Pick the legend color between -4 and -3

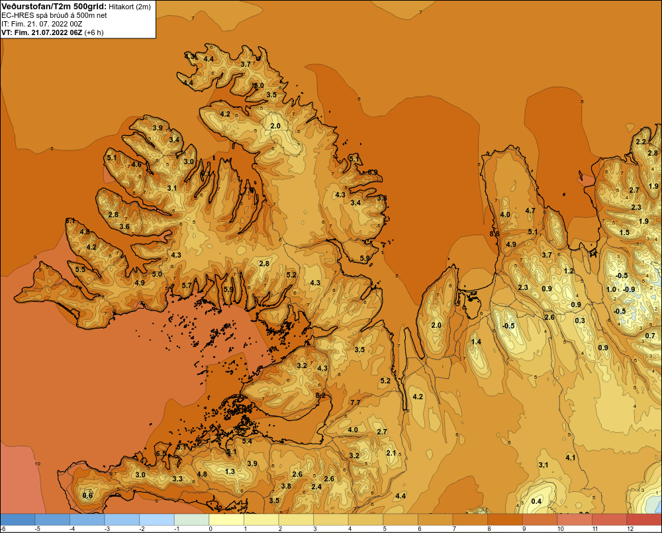pos(87,520)
